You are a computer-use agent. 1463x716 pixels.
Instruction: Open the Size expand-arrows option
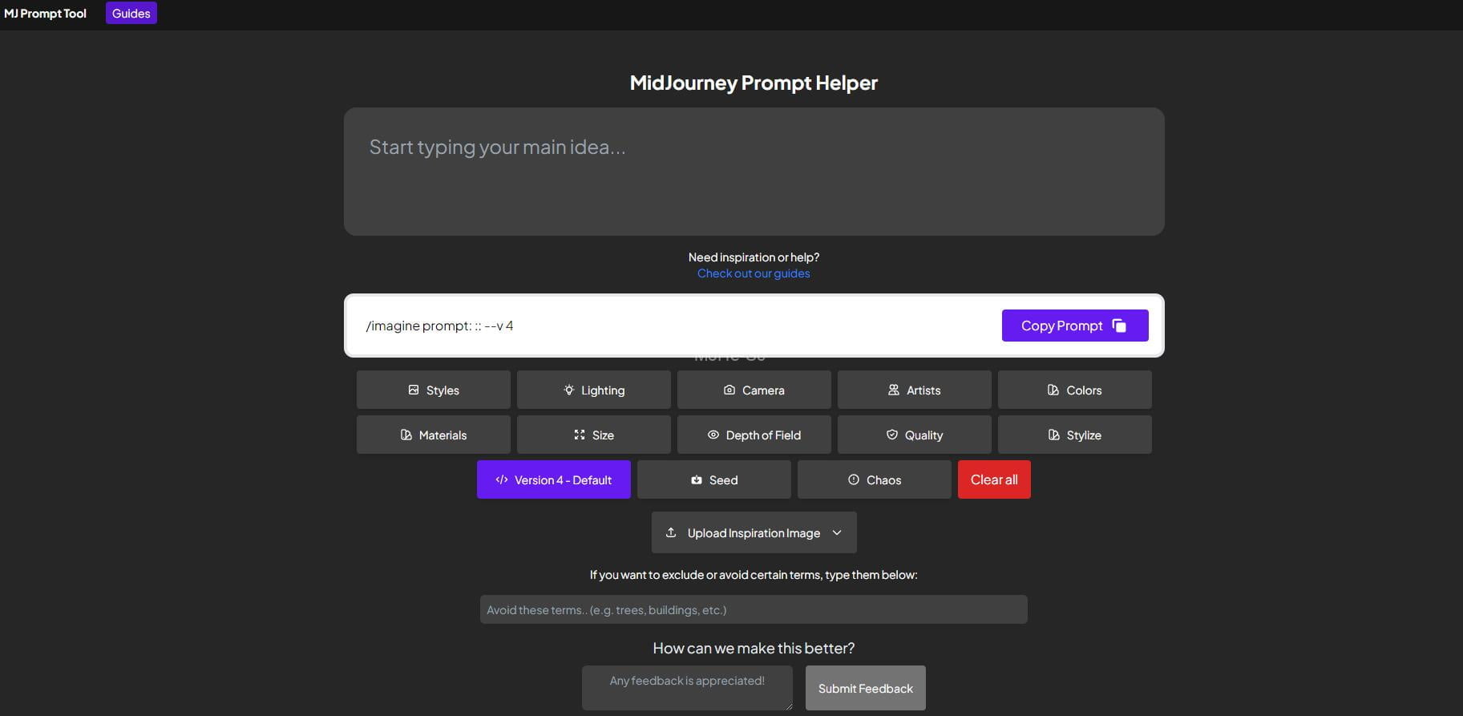[593, 435]
